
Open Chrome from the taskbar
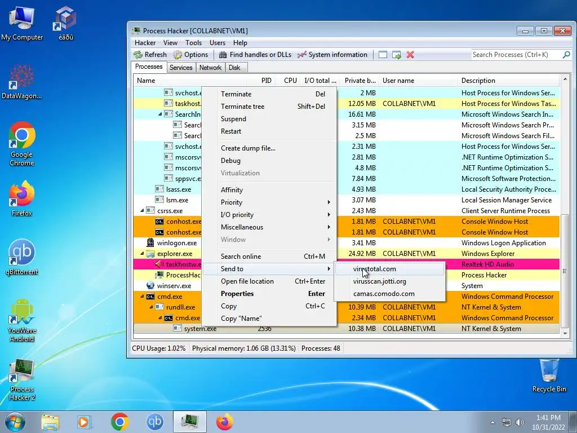pyautogui.click(x=119, y=422)
